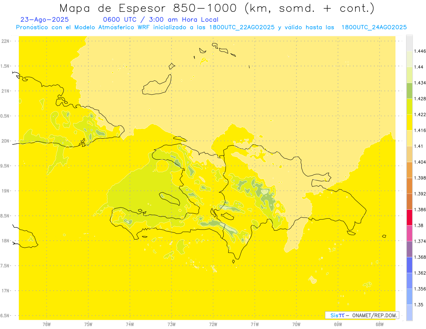Click the legend value '1.428'
The image size is (426, 329).
tap(420, 99)
